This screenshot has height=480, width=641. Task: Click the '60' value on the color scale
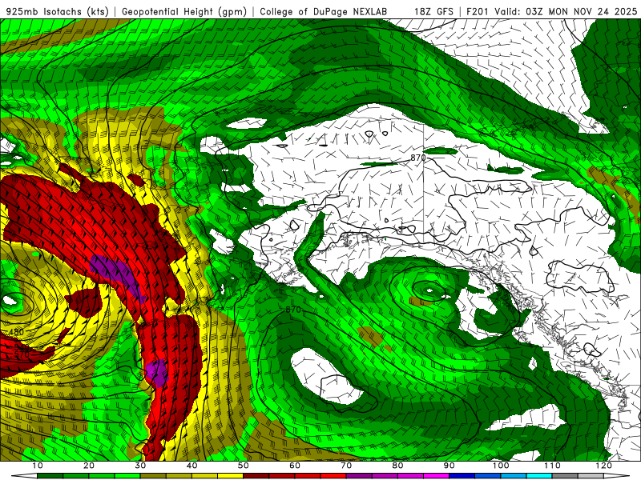pos(295,466)
